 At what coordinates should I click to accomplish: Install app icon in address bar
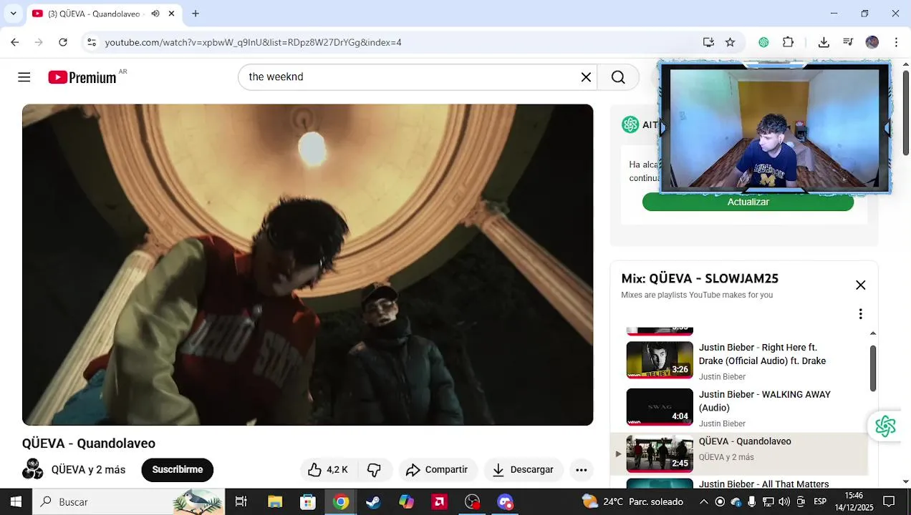click(708, 42)
